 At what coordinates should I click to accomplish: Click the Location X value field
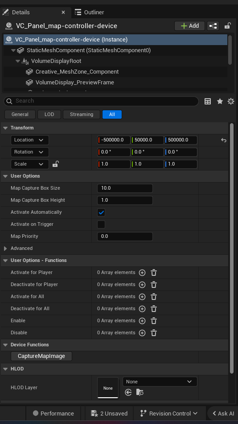[114, 140]
